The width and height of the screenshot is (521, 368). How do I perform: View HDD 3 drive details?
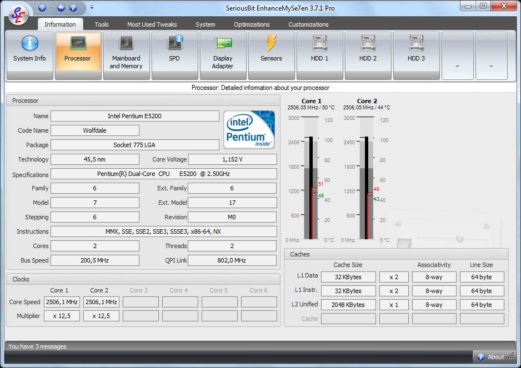pos(416,55)
